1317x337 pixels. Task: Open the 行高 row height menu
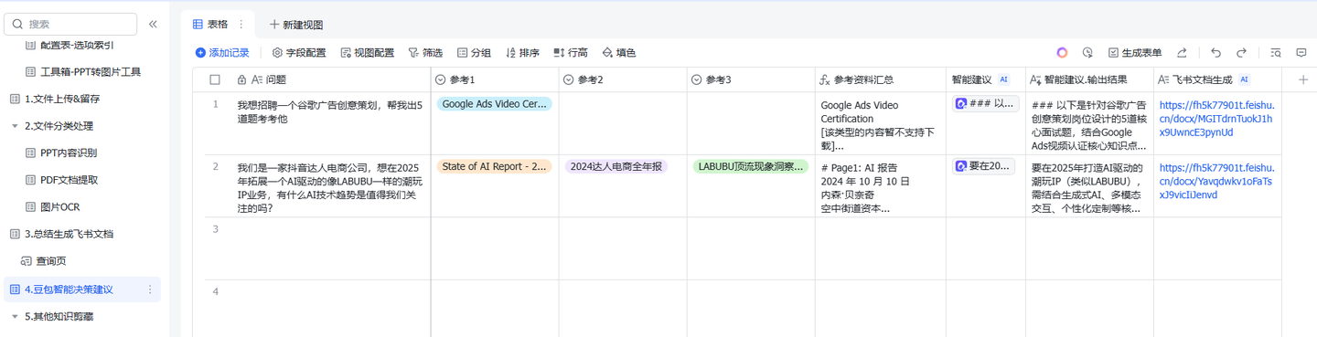[x=571, y=53]
